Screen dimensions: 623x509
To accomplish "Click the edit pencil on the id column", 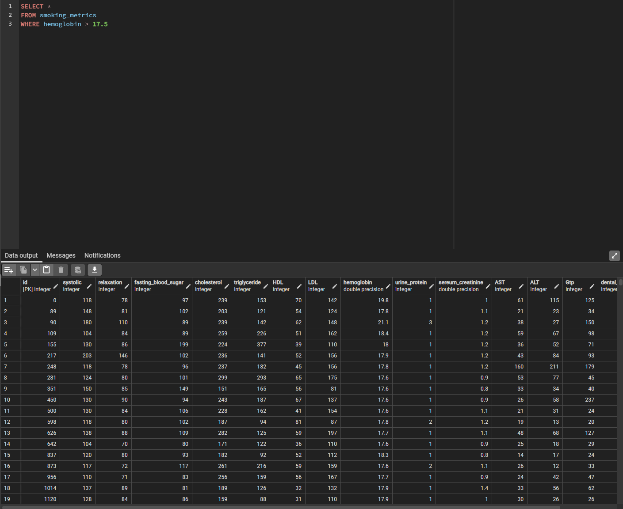I will pos(55,286).
